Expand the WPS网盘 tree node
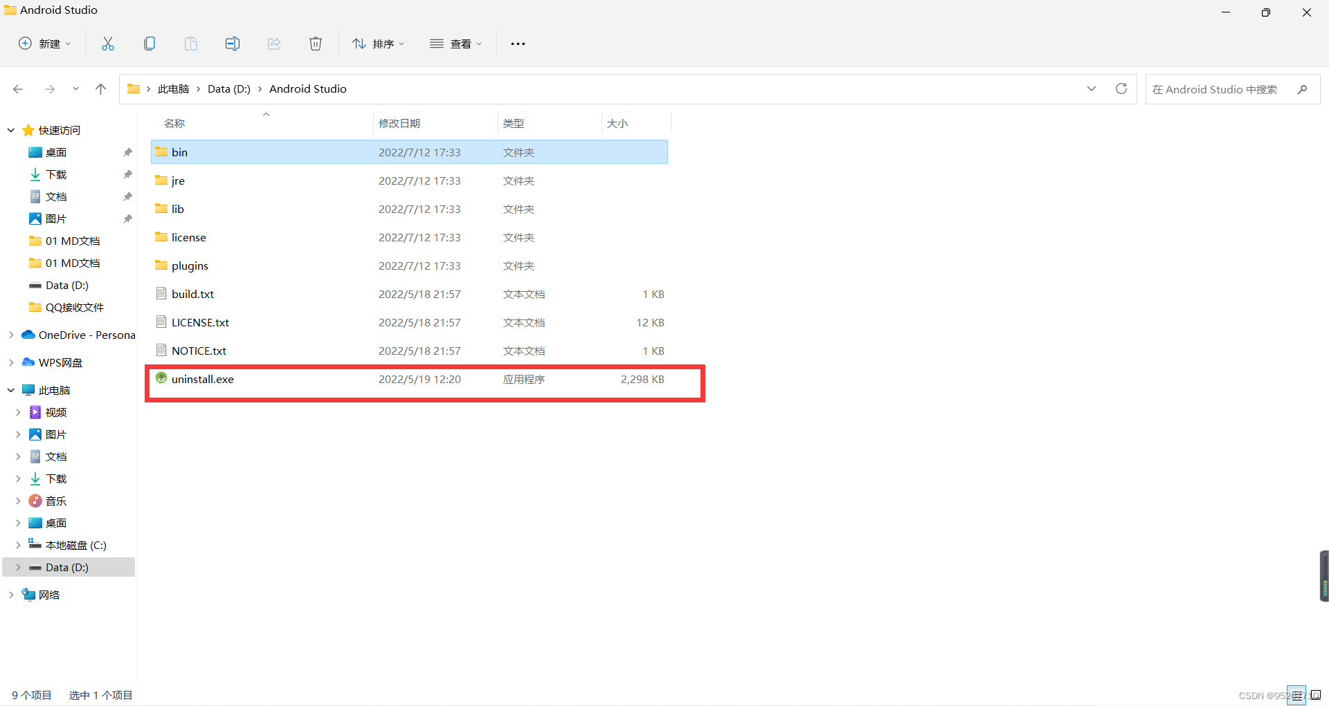The height and width of the screenshot is (706, 1329). click(x=11, y=362)
